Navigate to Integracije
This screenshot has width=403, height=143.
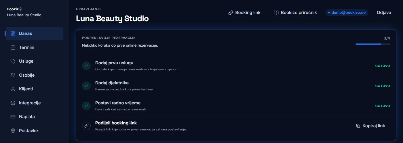pos(34,103)
